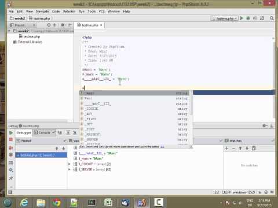Collapse the week2 project folder
This screenshot has height=208, width=278.
(9, 31)
